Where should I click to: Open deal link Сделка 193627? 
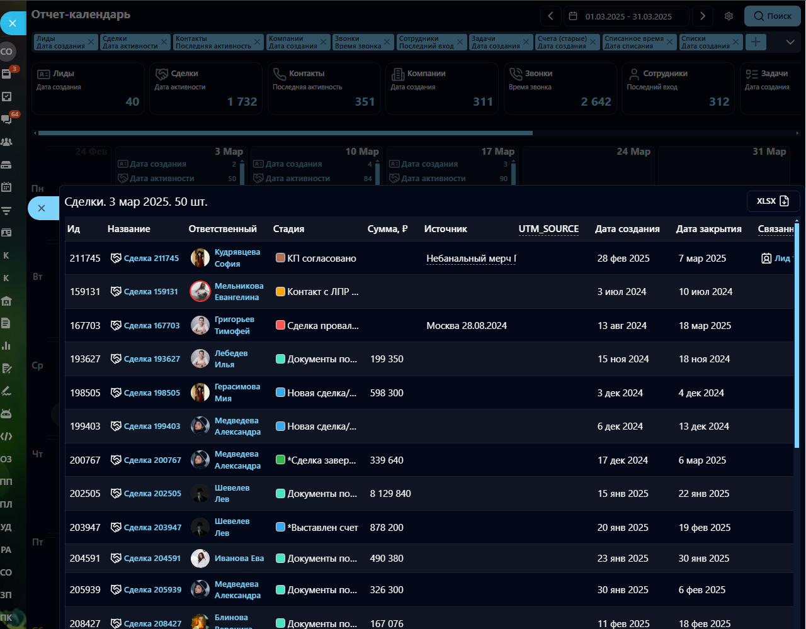152,359
